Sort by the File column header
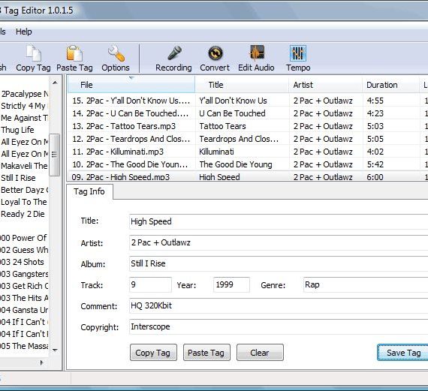This screenshot has height=391, width=428. click(131, 85)
